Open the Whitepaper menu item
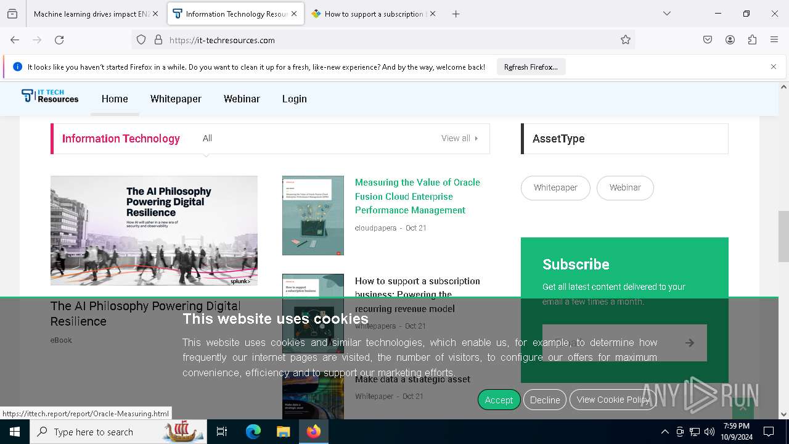 (x=176, y=99)
